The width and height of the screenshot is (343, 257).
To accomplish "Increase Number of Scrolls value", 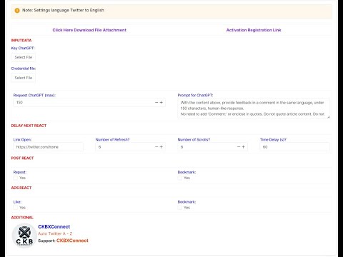I will click(x=244, y=147).
